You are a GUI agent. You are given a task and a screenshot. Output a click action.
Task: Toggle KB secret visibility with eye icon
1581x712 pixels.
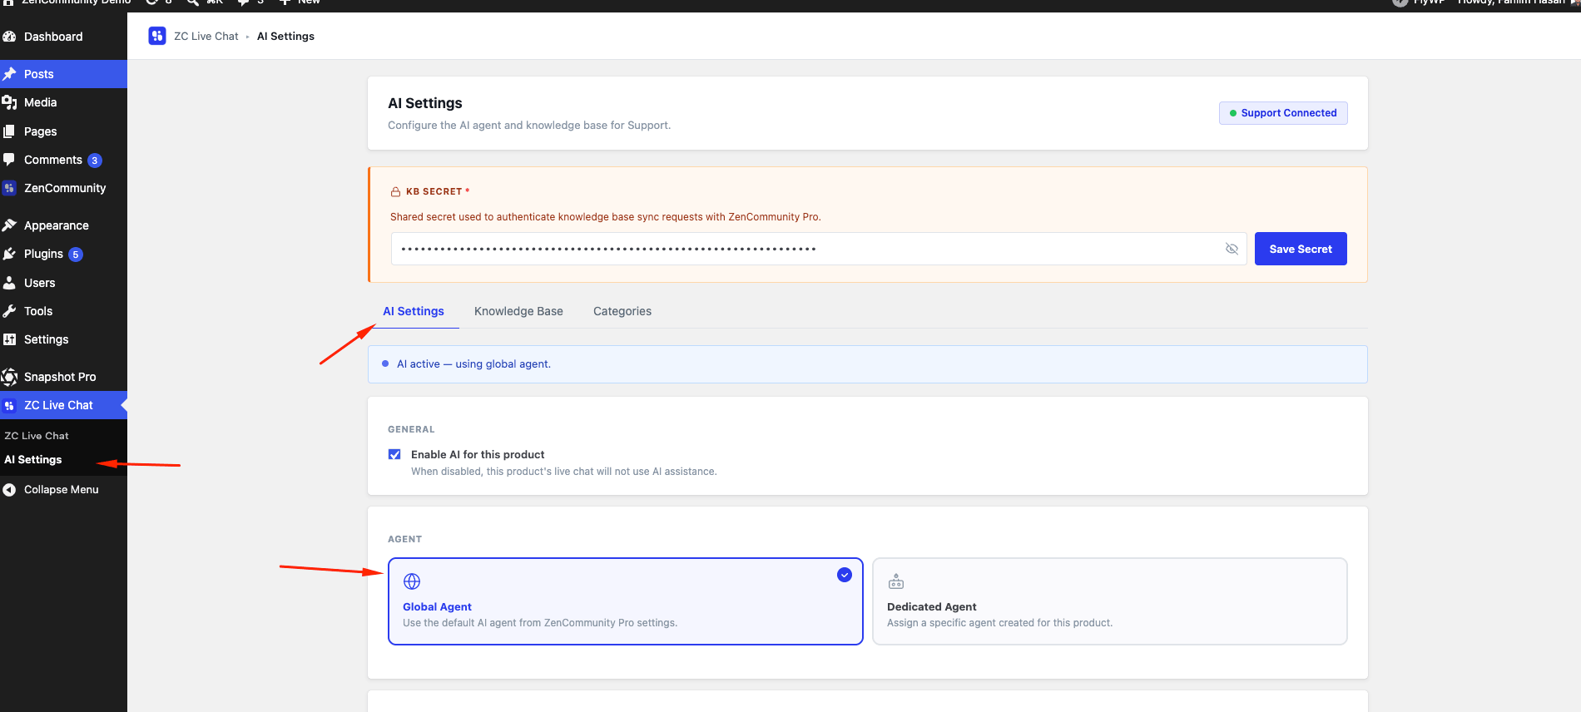1232,249
